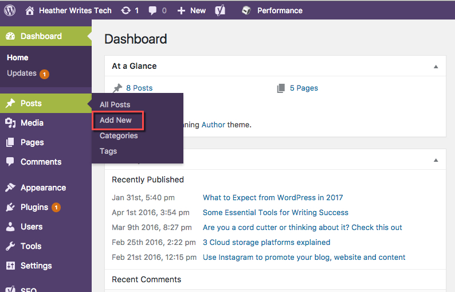
Task: Open the Users menu label
Action: pyautogui.click(x=32, y=227)
